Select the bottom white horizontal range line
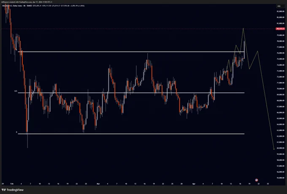287x194 pixels. pos(131,134)
